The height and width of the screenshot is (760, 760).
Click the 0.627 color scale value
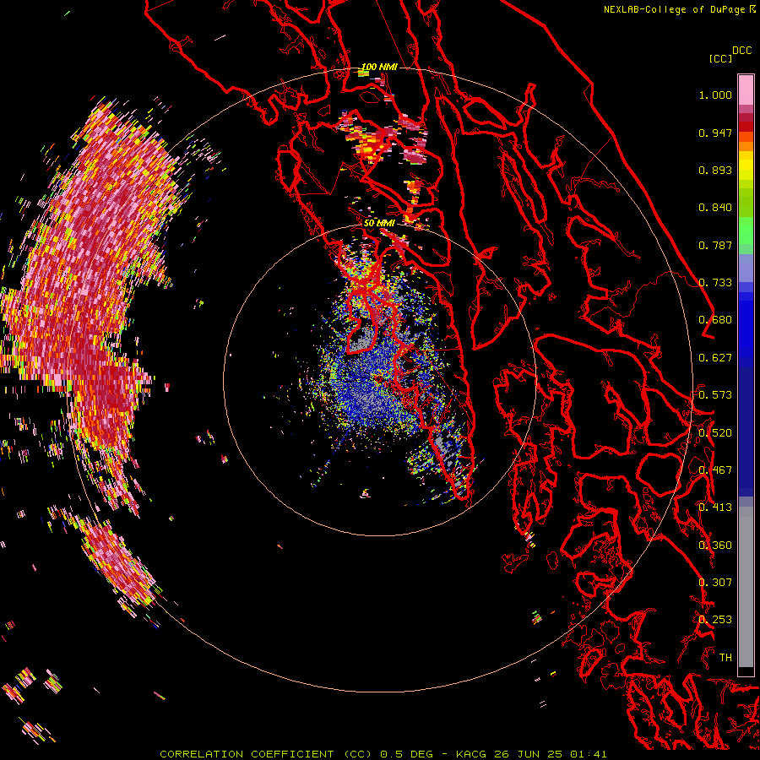tap(715, 358)
